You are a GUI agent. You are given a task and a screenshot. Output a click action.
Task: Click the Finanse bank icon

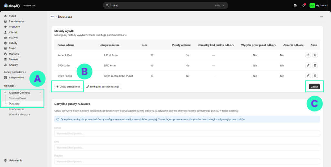pos(5,59)
